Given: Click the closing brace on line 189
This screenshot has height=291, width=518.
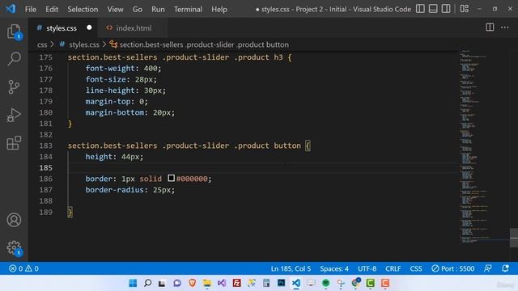Looking at the screenshot, I should click(70, 212).
